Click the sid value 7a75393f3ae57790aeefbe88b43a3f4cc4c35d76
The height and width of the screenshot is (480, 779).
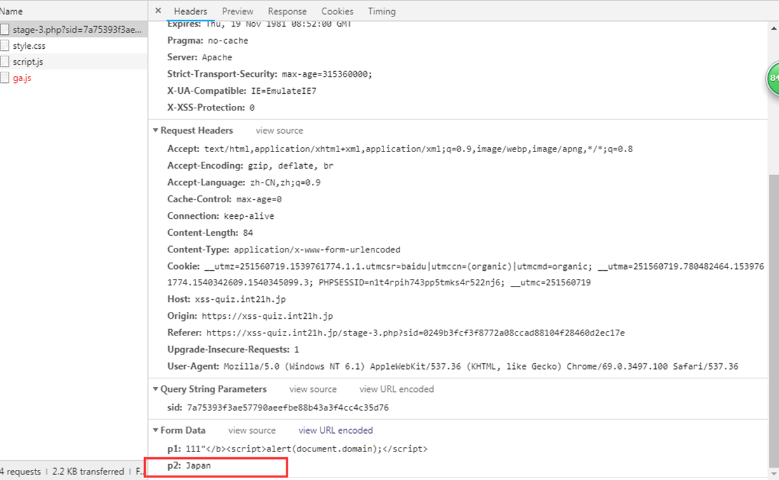(288, 408)
